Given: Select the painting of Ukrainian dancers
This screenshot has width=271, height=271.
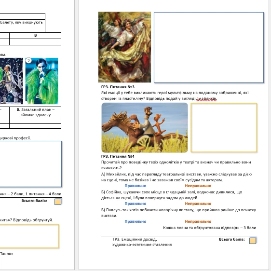Looking at the screenshot, I should pos(124,47).
